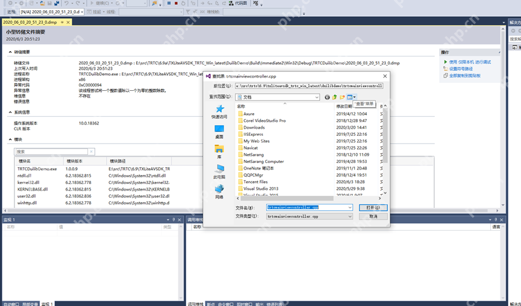This screenshot has width=521, height=306.
Task: Open the process dropdown in debug toolbar
Action: [x=82, y=12]
